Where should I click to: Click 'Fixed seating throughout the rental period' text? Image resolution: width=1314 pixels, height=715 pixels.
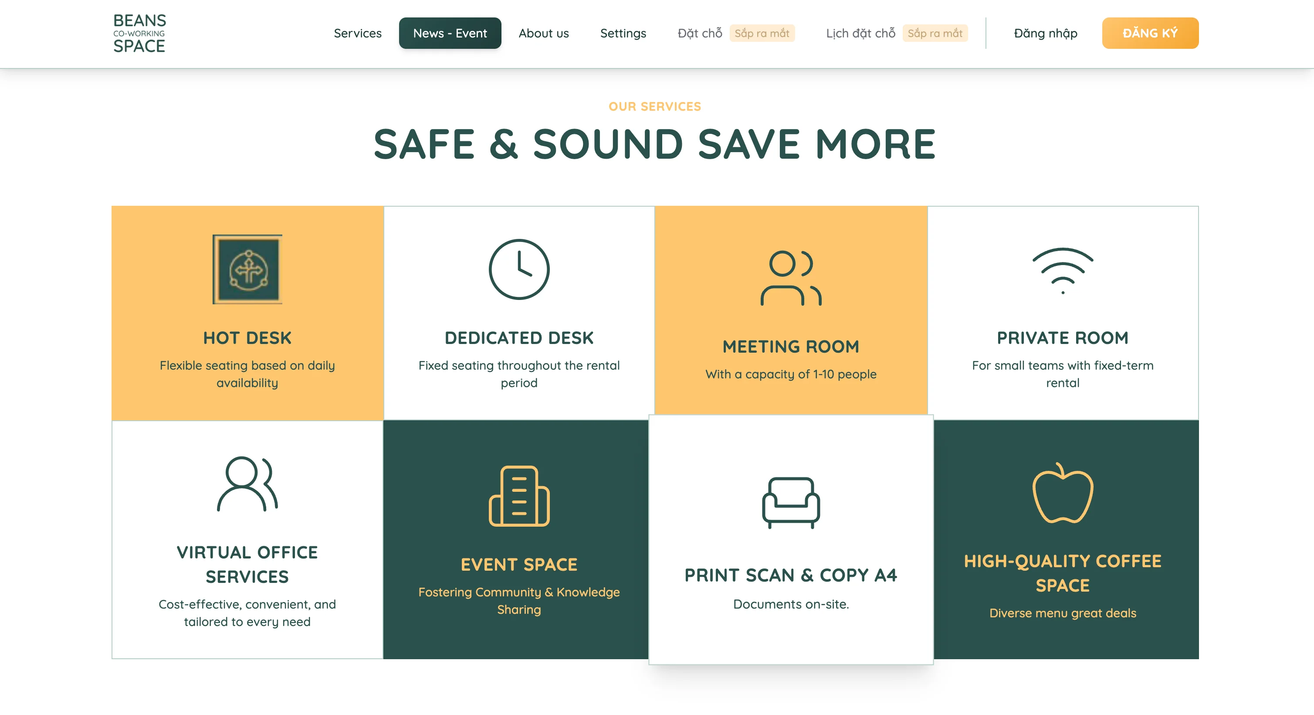pyautogui.click(x=519, y=374)
